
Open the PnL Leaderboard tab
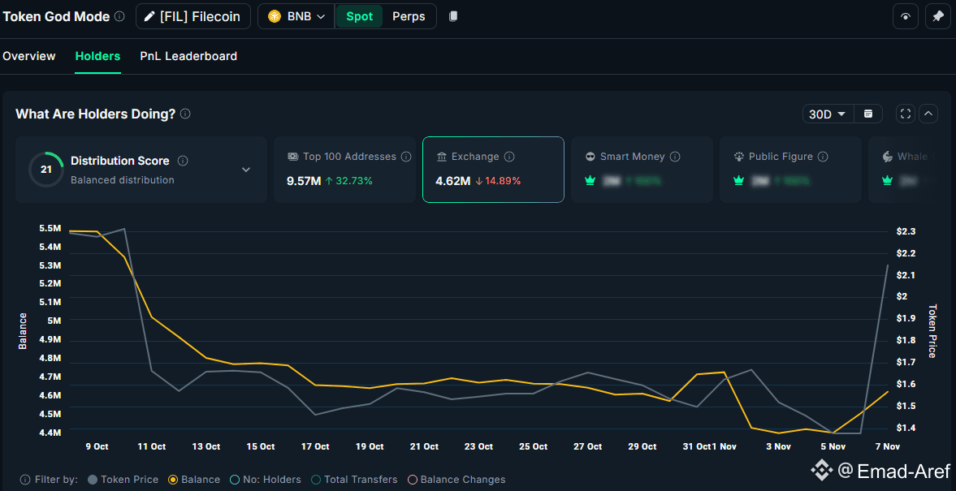tap(188, 56)
